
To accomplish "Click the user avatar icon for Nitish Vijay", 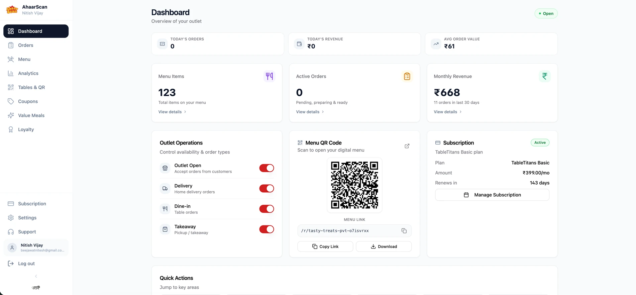I will [12, 248].
